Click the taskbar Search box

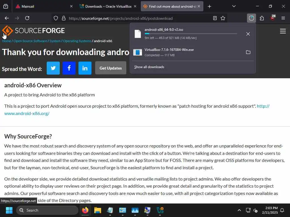(47, 210)
